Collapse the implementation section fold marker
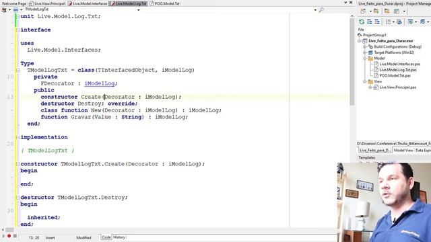This screenshot has width=431, height=242. pos(18,137)
